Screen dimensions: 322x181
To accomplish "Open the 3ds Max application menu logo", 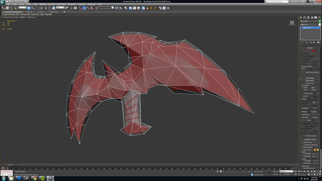I will coord(3,2).
